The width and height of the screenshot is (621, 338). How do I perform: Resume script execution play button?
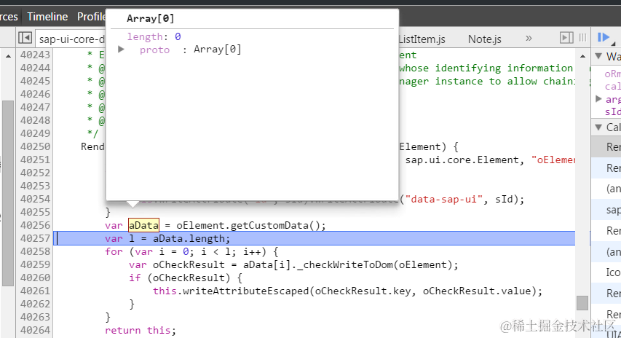coord(604,38)
